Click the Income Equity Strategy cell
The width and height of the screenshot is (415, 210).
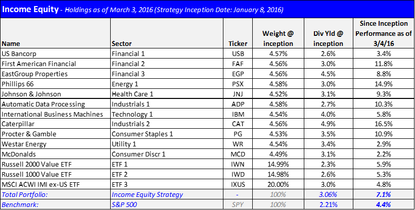click(167, 194)
